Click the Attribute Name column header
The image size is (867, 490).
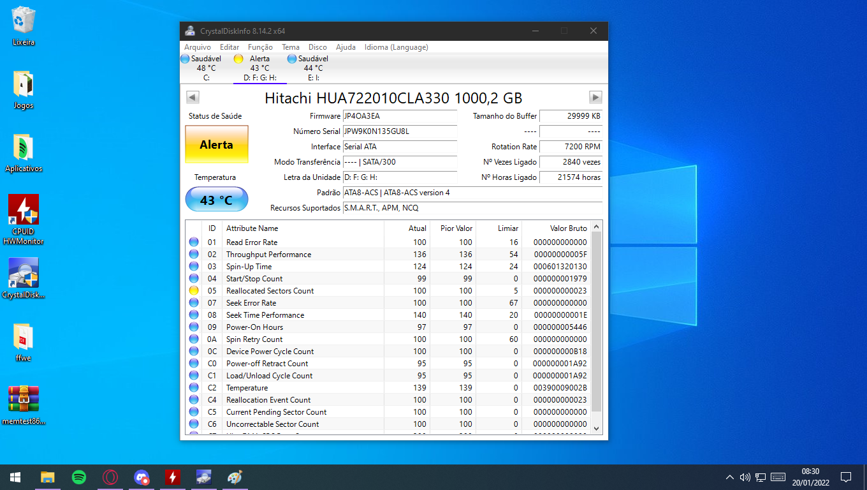pos(303,228)
